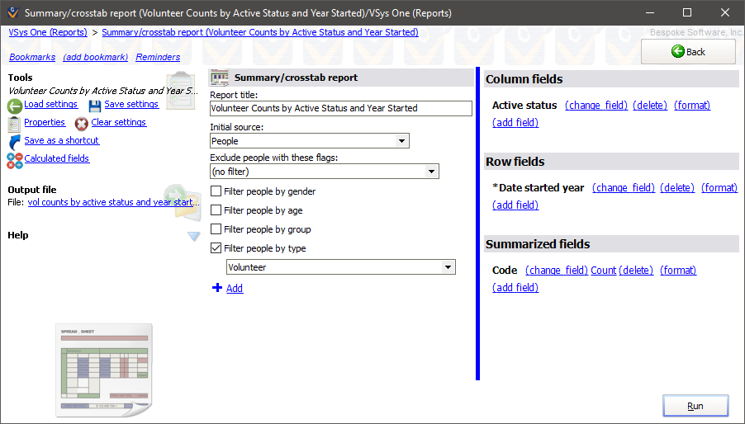Click the green Load settings arrow icon
Screen dimensions: 745x424
[x=15, y=106]
